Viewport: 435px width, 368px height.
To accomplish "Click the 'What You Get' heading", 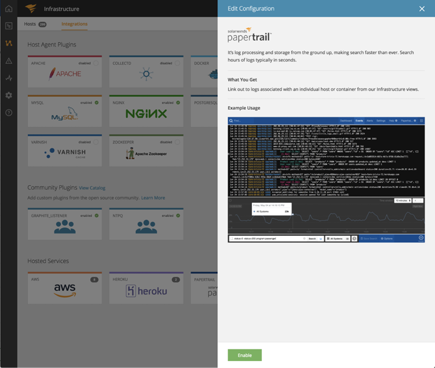I will pos(242,80).
